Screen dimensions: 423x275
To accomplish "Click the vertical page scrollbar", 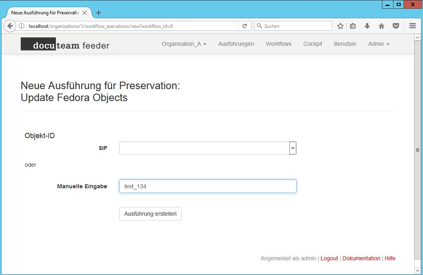I will click(417, 150).
